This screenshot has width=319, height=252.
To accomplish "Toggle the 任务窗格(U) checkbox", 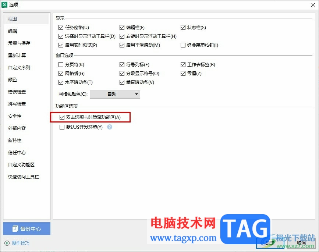I will (x=61, y=28).
